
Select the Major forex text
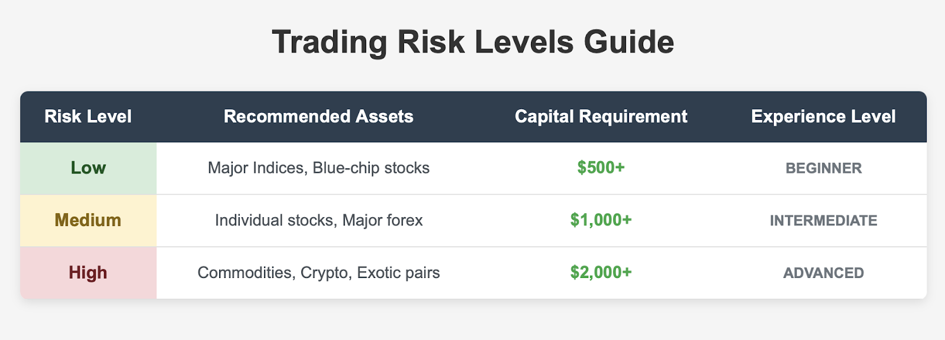(383, 221)
